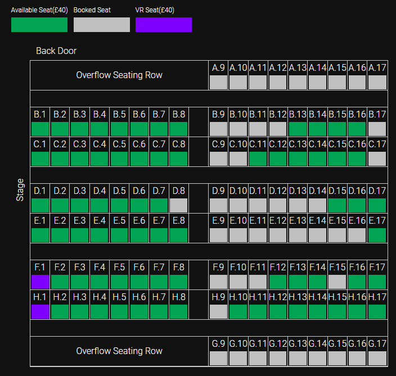Pick the purple VR seat H.1
The height and width of the screenshot is (376, 396).
(40, 311)
